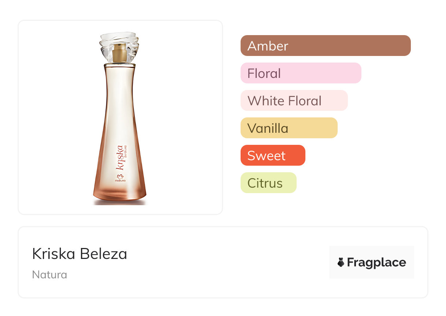Click the red Kriska lettering on the bottle
Viewport: 446px width, 316px height.
(x=120, y=157)
